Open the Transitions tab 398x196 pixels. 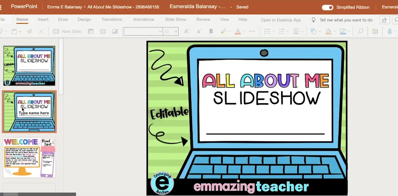112,19
